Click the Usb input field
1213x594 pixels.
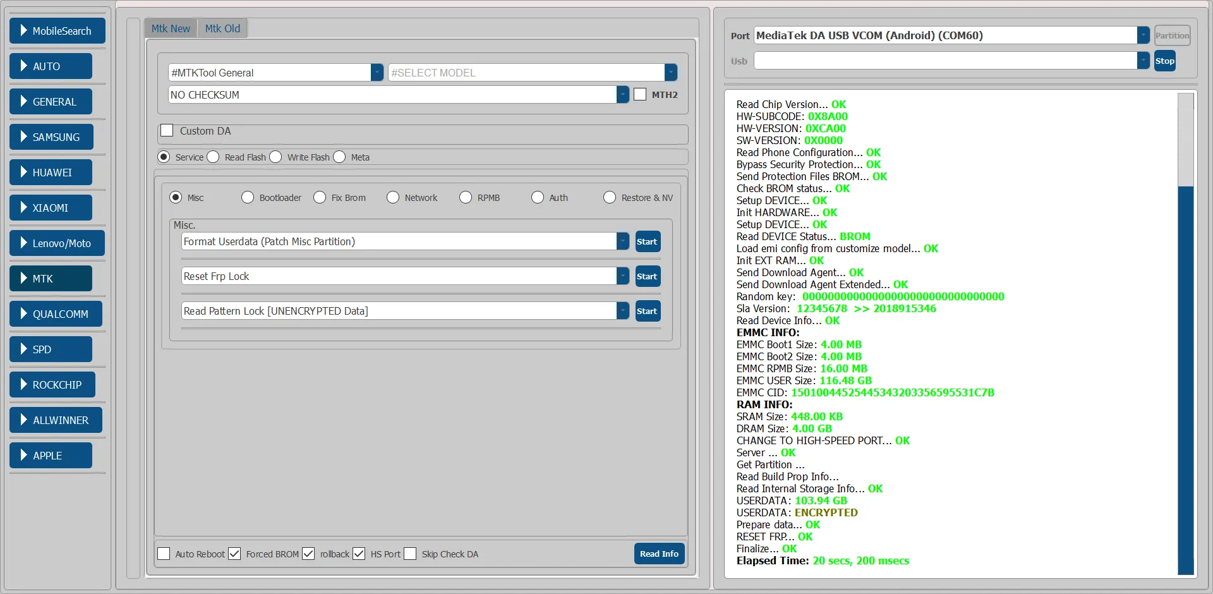(x=944, y=61)
